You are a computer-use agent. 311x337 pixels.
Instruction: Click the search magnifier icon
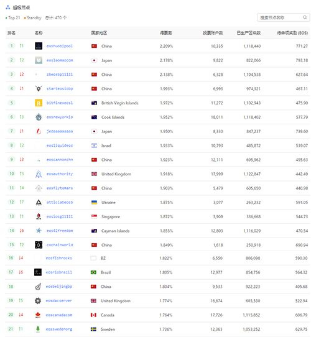305,17
